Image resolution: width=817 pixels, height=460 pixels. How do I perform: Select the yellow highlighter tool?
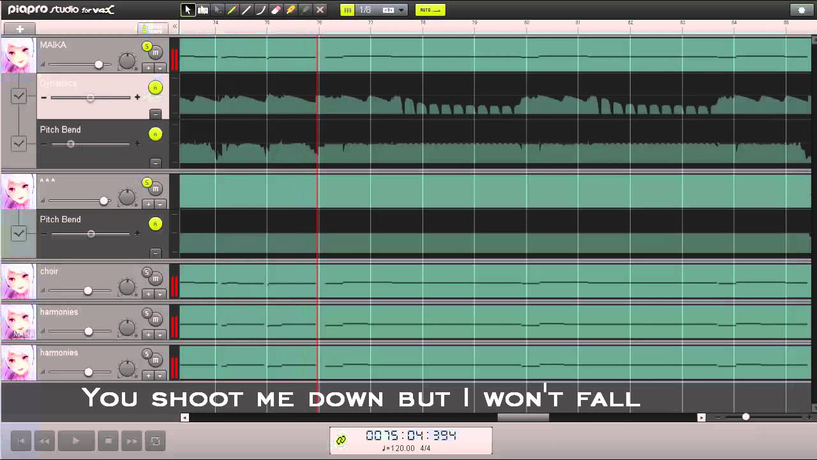(291, 10)
